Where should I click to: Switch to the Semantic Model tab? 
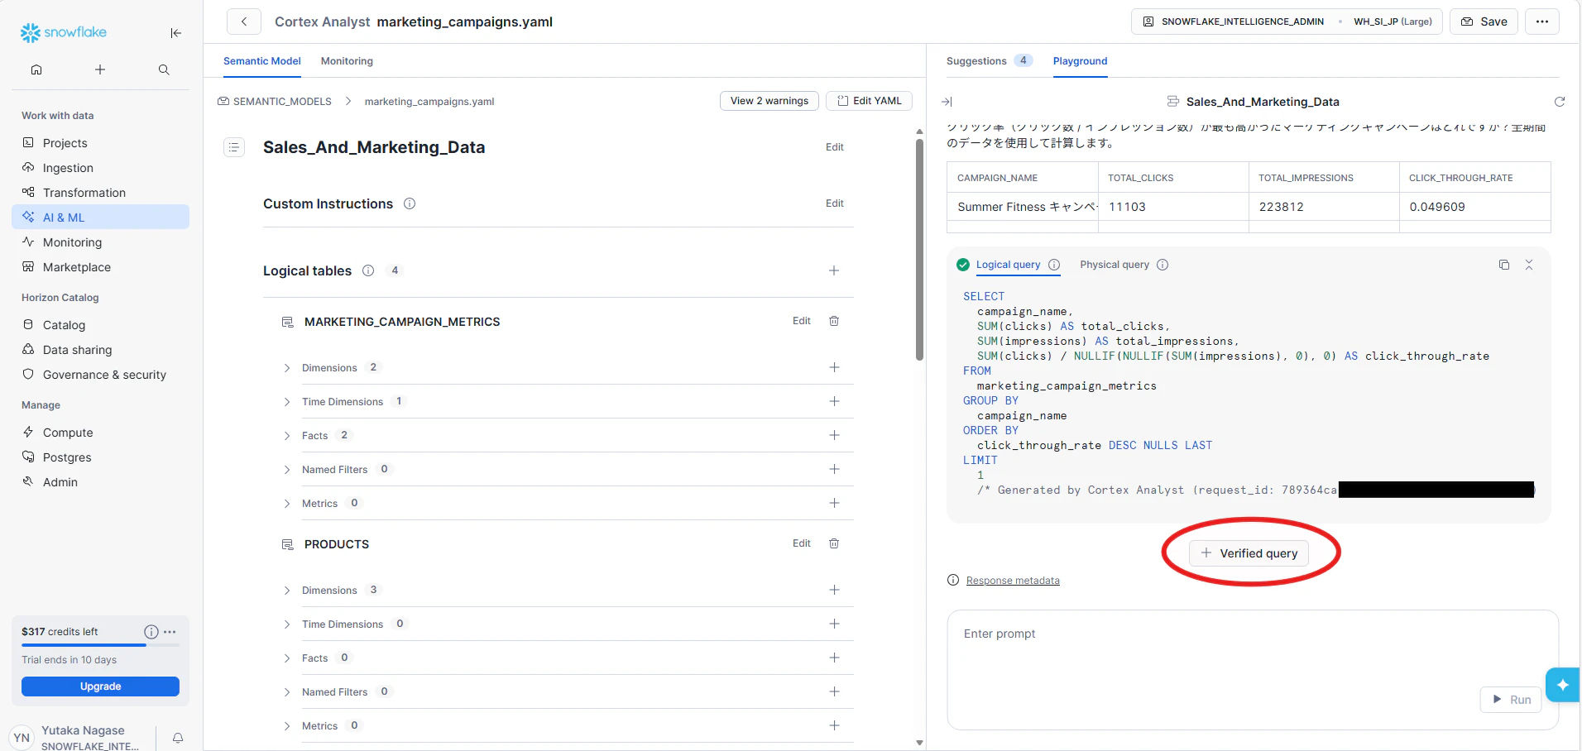pos(262,61)
